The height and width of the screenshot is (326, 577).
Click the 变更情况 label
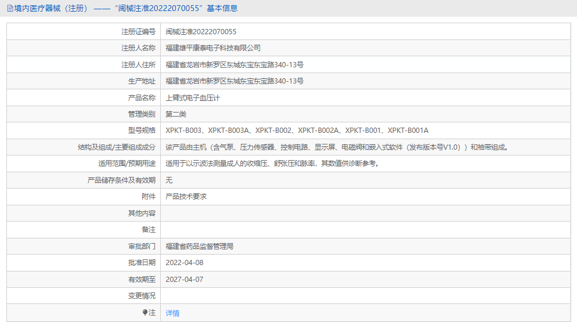142,295
